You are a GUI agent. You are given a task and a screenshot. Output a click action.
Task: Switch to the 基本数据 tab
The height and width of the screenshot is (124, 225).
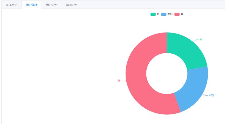[12, 5]
